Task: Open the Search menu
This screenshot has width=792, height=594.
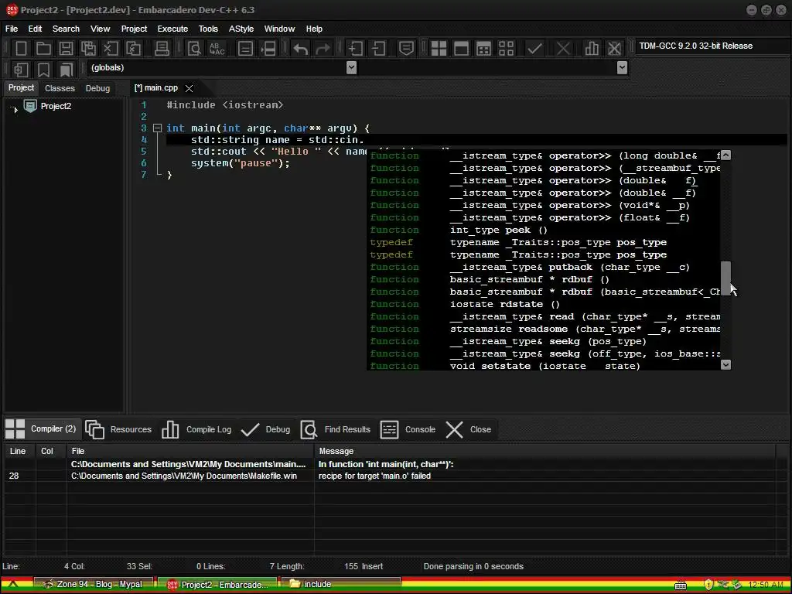Action: click(x=66, y=29)
